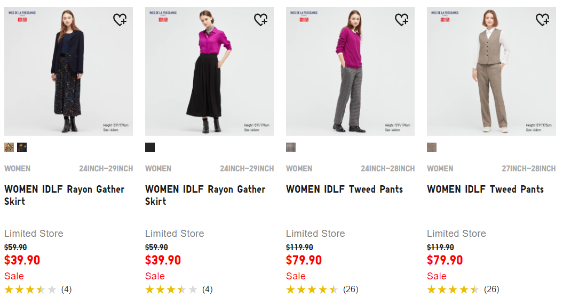The width and height of the screenshot is (563, 306).
Task: Open Tweed Pants title sized 27INCH–28INCH
Action: pos(485,189)
